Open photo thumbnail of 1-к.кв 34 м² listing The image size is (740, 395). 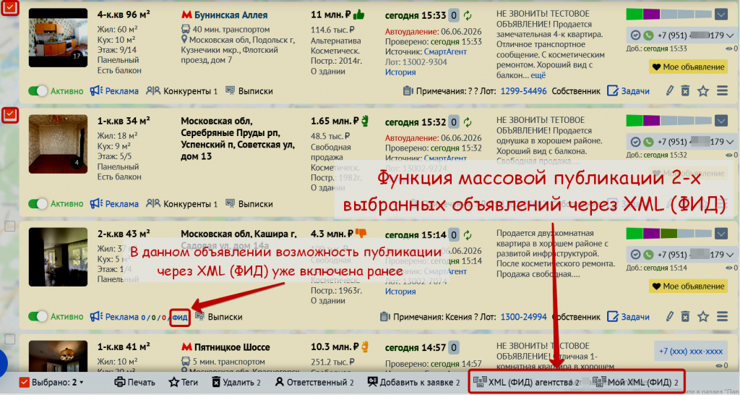pyautogui.click(x=58, y=144)
